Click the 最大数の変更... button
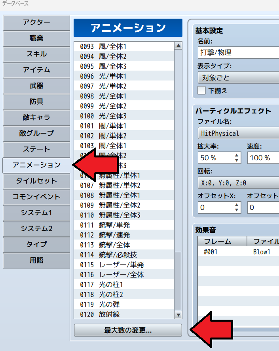 [x=128, y=330]
